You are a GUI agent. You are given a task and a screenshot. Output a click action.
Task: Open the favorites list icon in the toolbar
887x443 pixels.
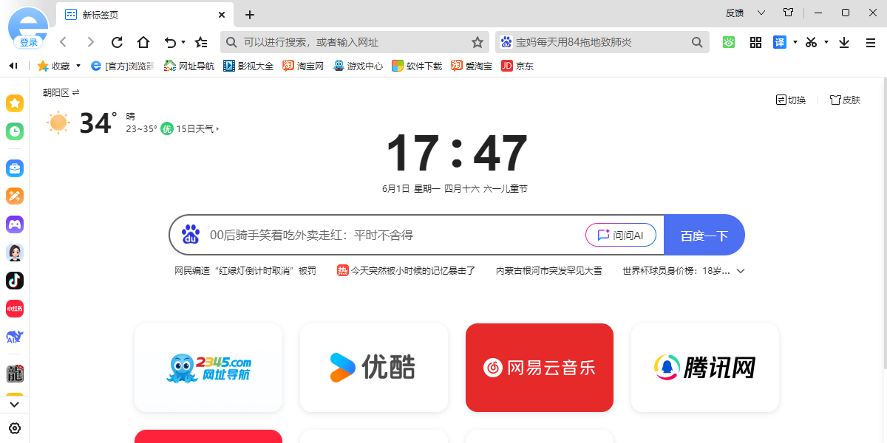coord(201,42)
